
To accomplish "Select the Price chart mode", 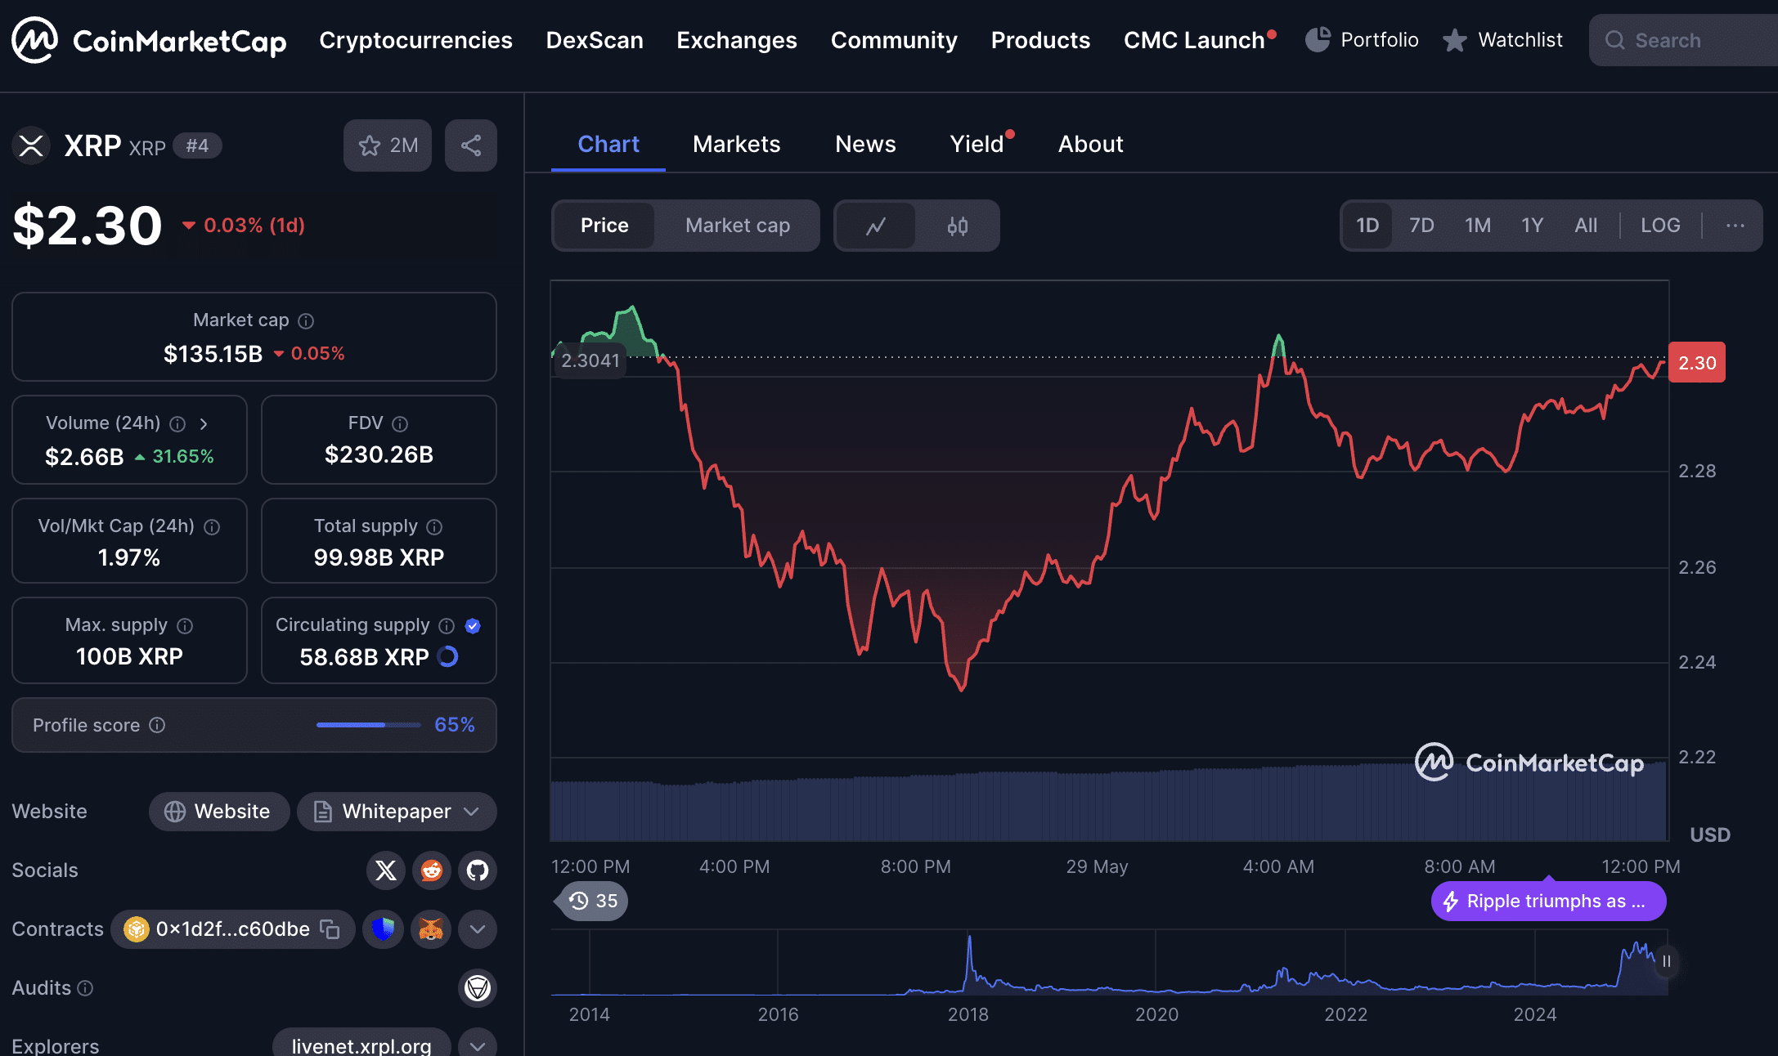I will [604, 226].
